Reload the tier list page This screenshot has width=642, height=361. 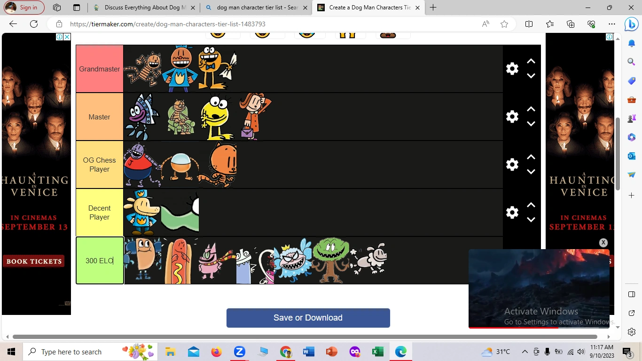pos(33,24)
